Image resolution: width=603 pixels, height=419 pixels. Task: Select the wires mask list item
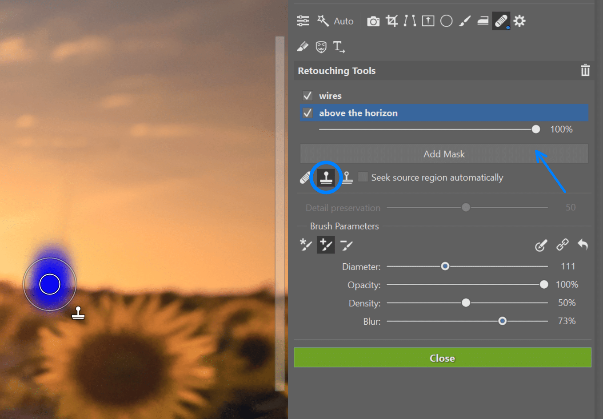[x=330, y=96]
